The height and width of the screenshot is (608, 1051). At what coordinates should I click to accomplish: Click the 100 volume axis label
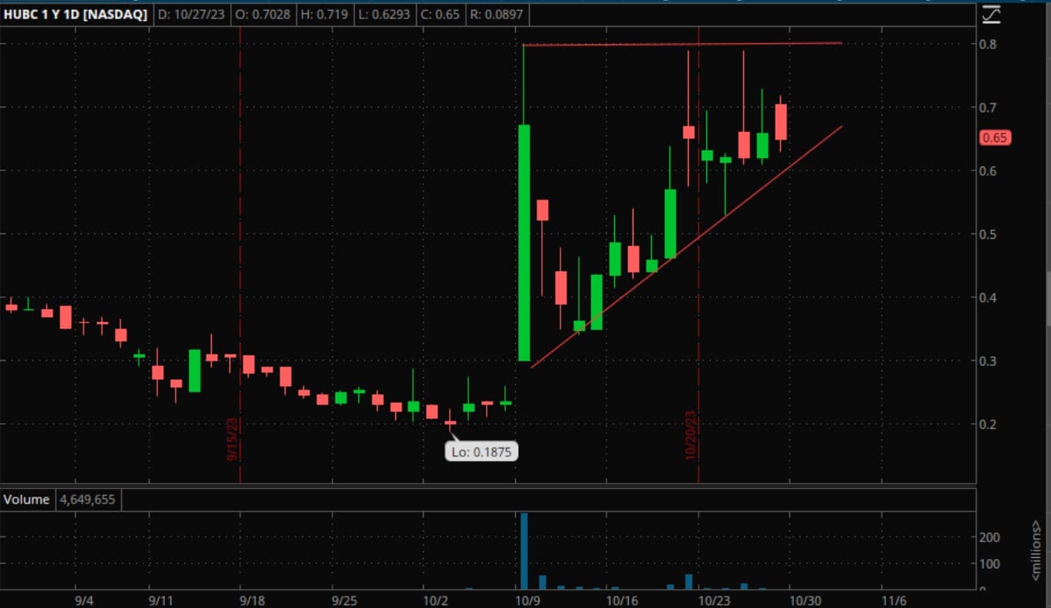pos(990,563)
